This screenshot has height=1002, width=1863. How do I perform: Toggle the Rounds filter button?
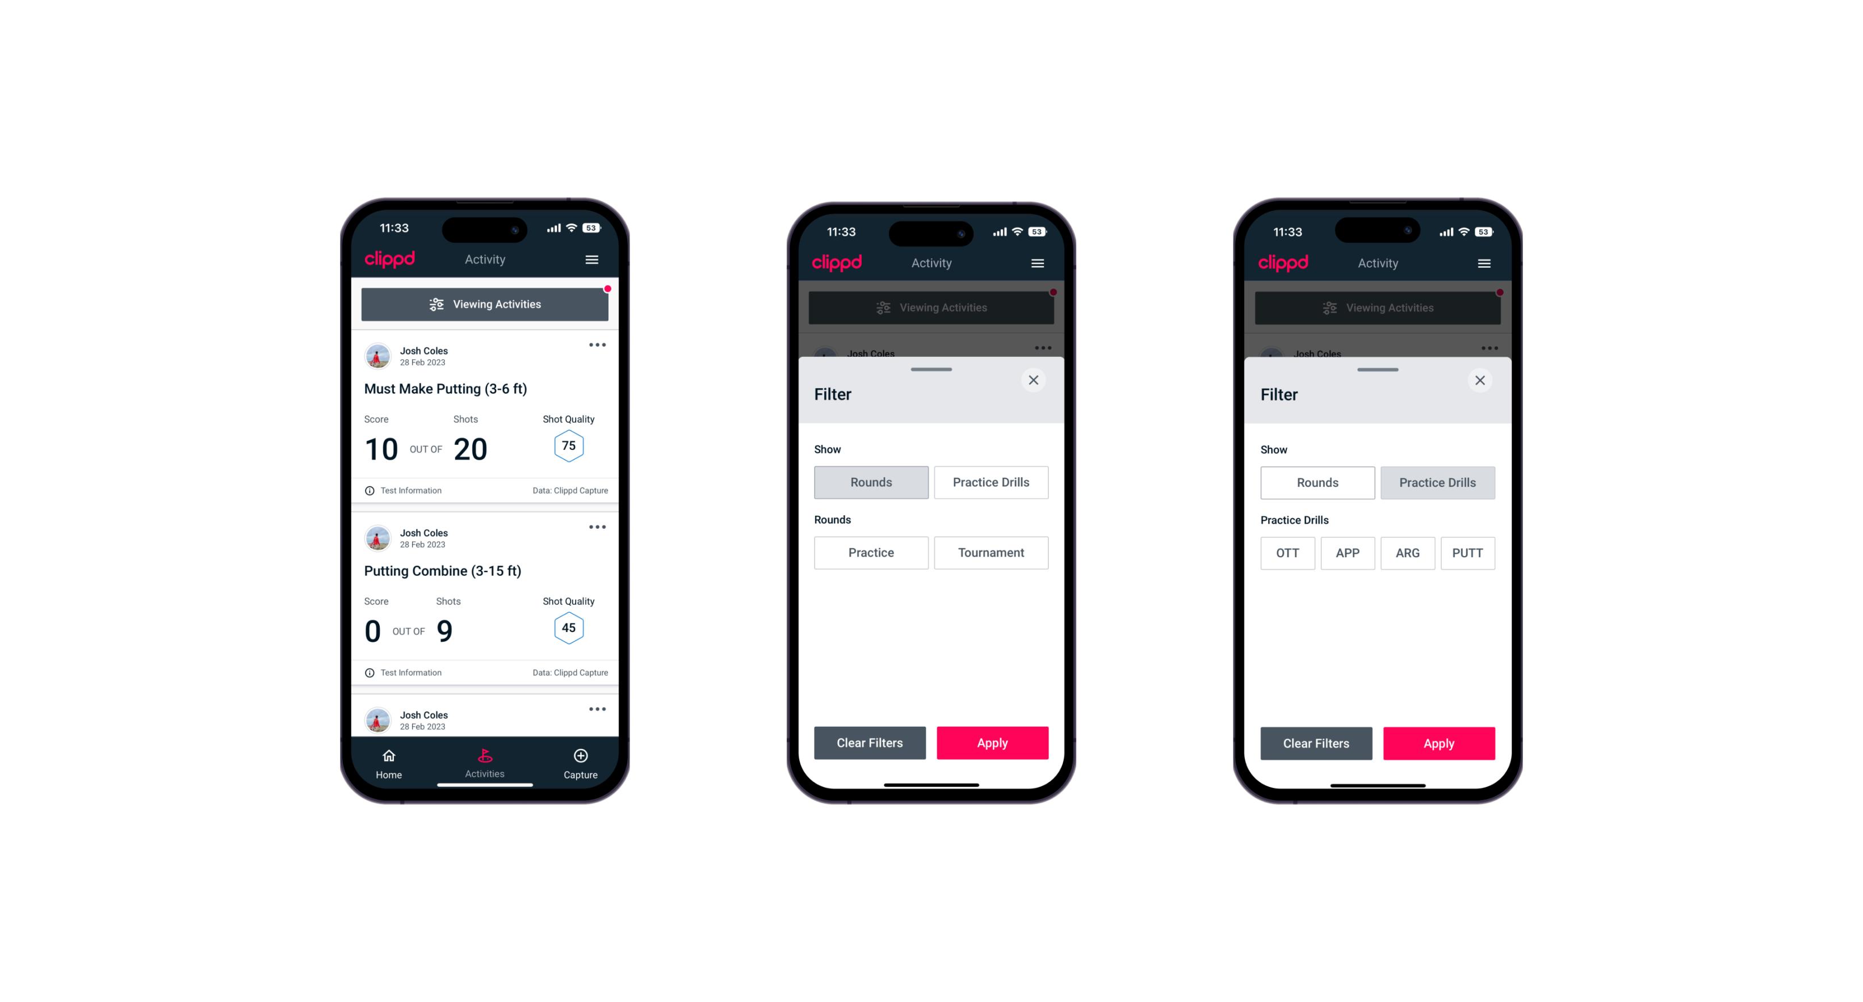pos(872,482)
